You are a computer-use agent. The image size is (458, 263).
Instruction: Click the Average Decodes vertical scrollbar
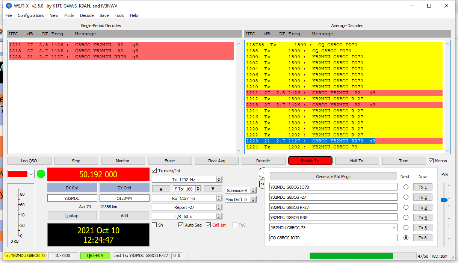(447, 97)
